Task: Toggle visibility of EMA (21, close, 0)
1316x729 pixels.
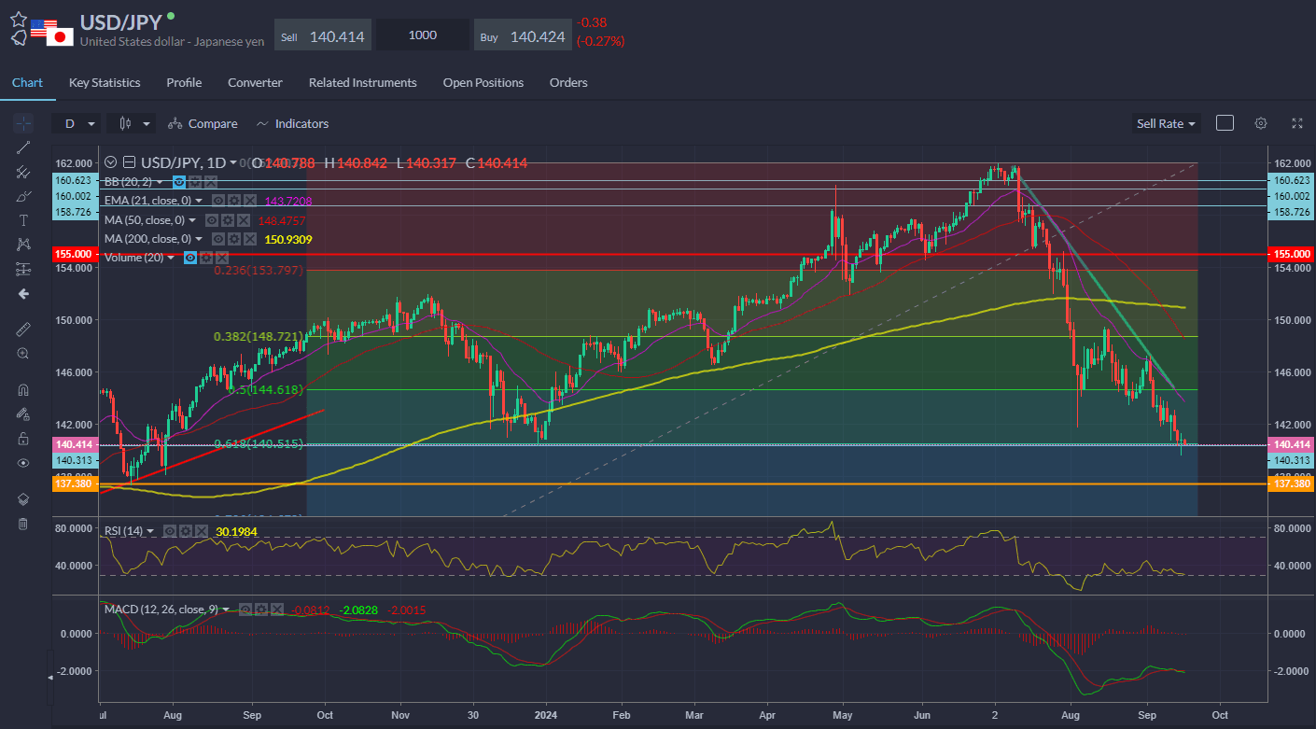Action: tap(217, 201)
